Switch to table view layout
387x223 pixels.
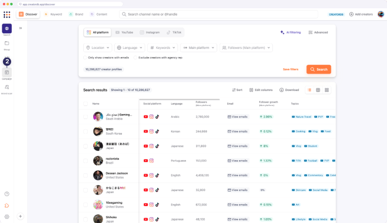click(318, 90)
